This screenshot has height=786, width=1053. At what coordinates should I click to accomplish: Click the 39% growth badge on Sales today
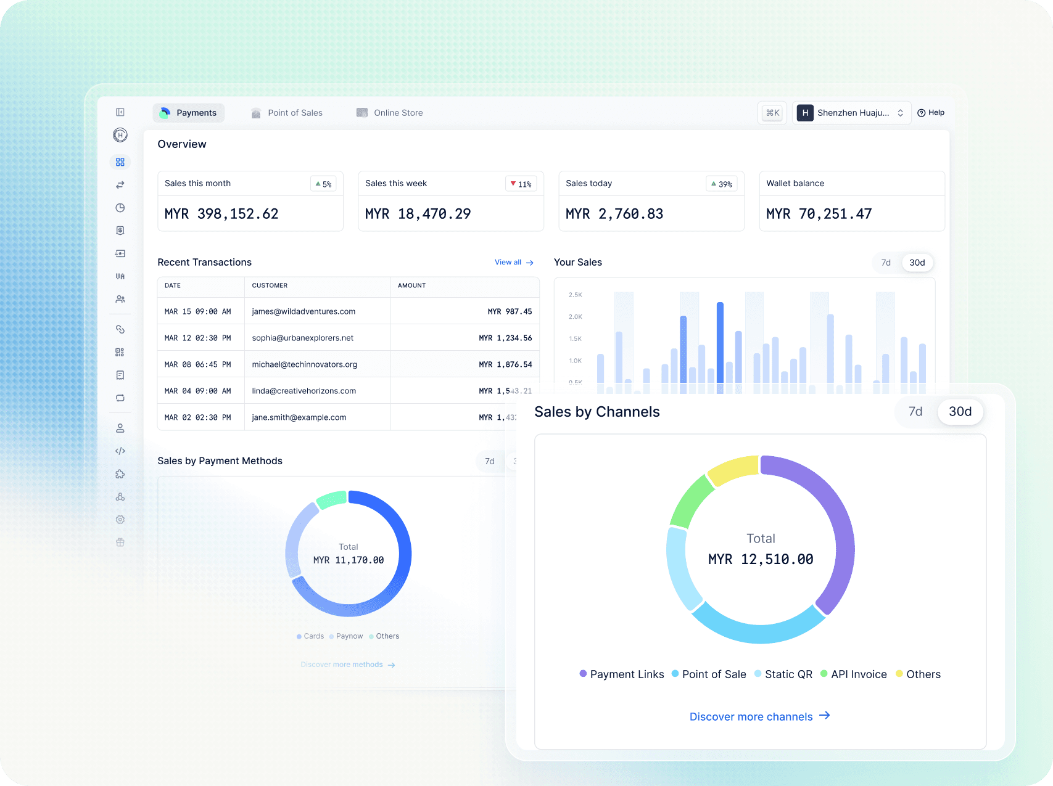tap(721, 184)
